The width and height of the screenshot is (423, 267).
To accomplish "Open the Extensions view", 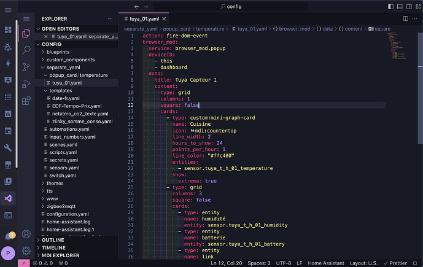I will [26, 101].
